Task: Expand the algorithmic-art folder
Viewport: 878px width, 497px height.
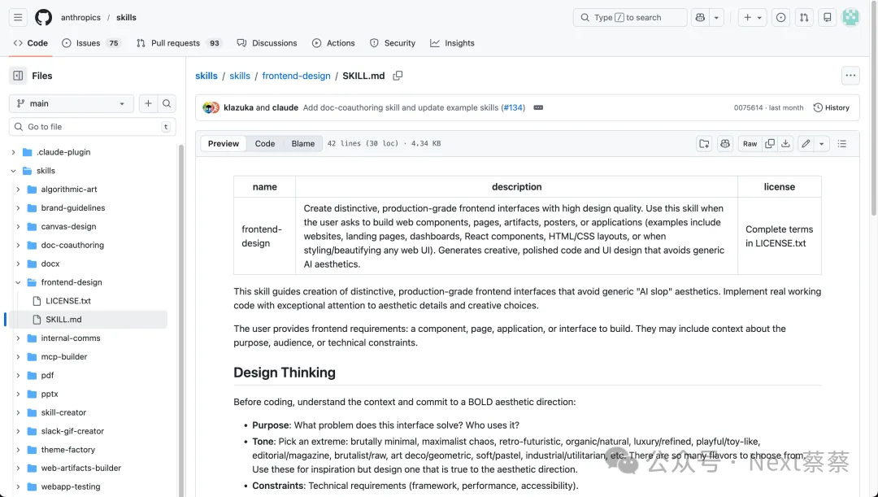Action: pyautogui.click(x=18, y=190)
